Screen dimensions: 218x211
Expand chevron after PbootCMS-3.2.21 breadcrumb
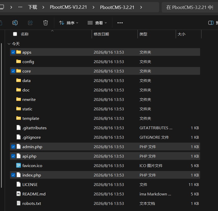coord(141,7)
